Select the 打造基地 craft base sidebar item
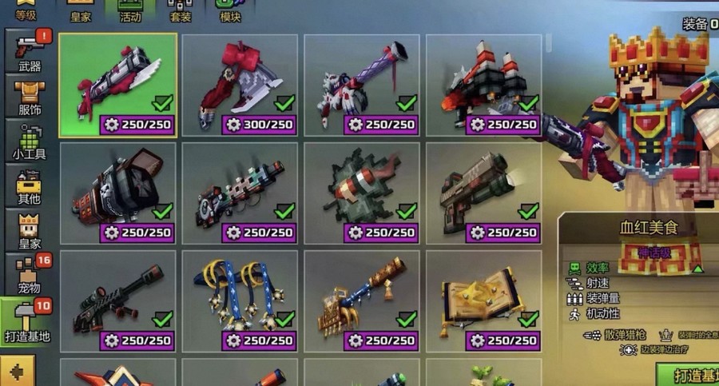 click(26, 320)
